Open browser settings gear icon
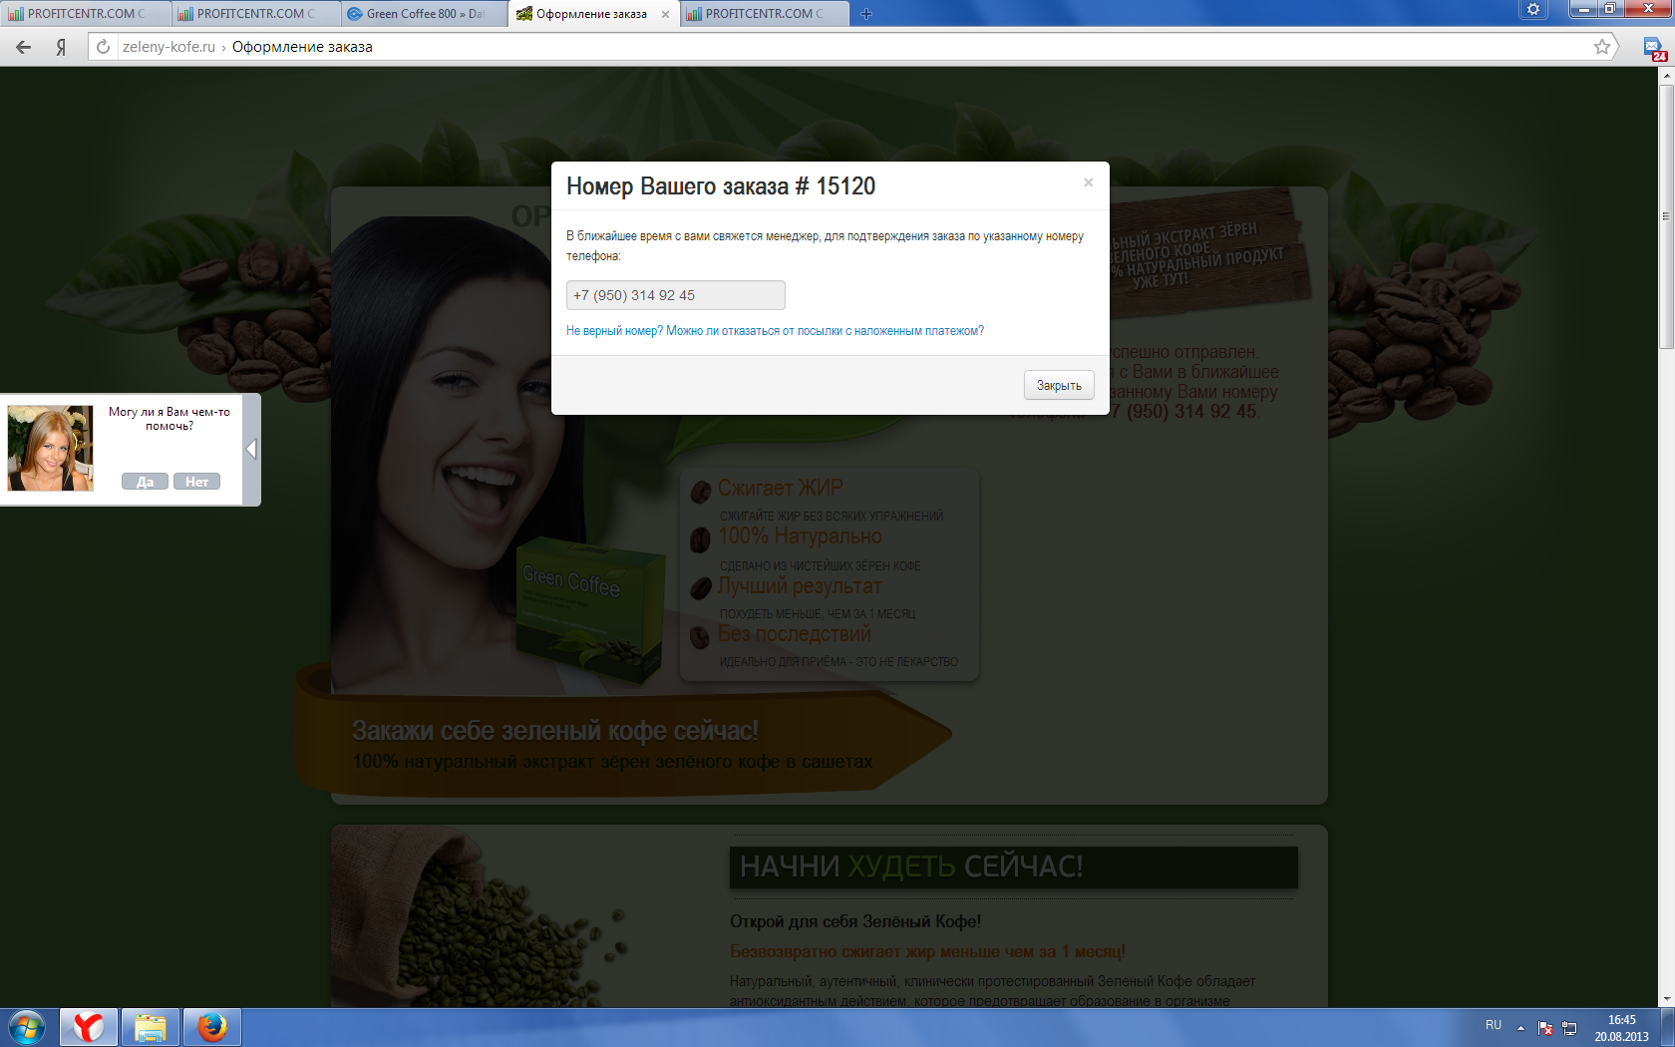1675x1047 pixels. click(x=1533, y=9)
